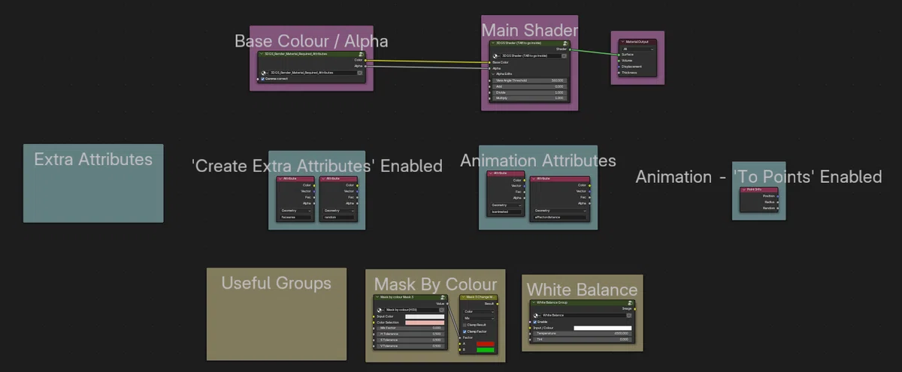902x372 pixels.
Task: Select the Main Shader frame title
Action: click(530, 30)
